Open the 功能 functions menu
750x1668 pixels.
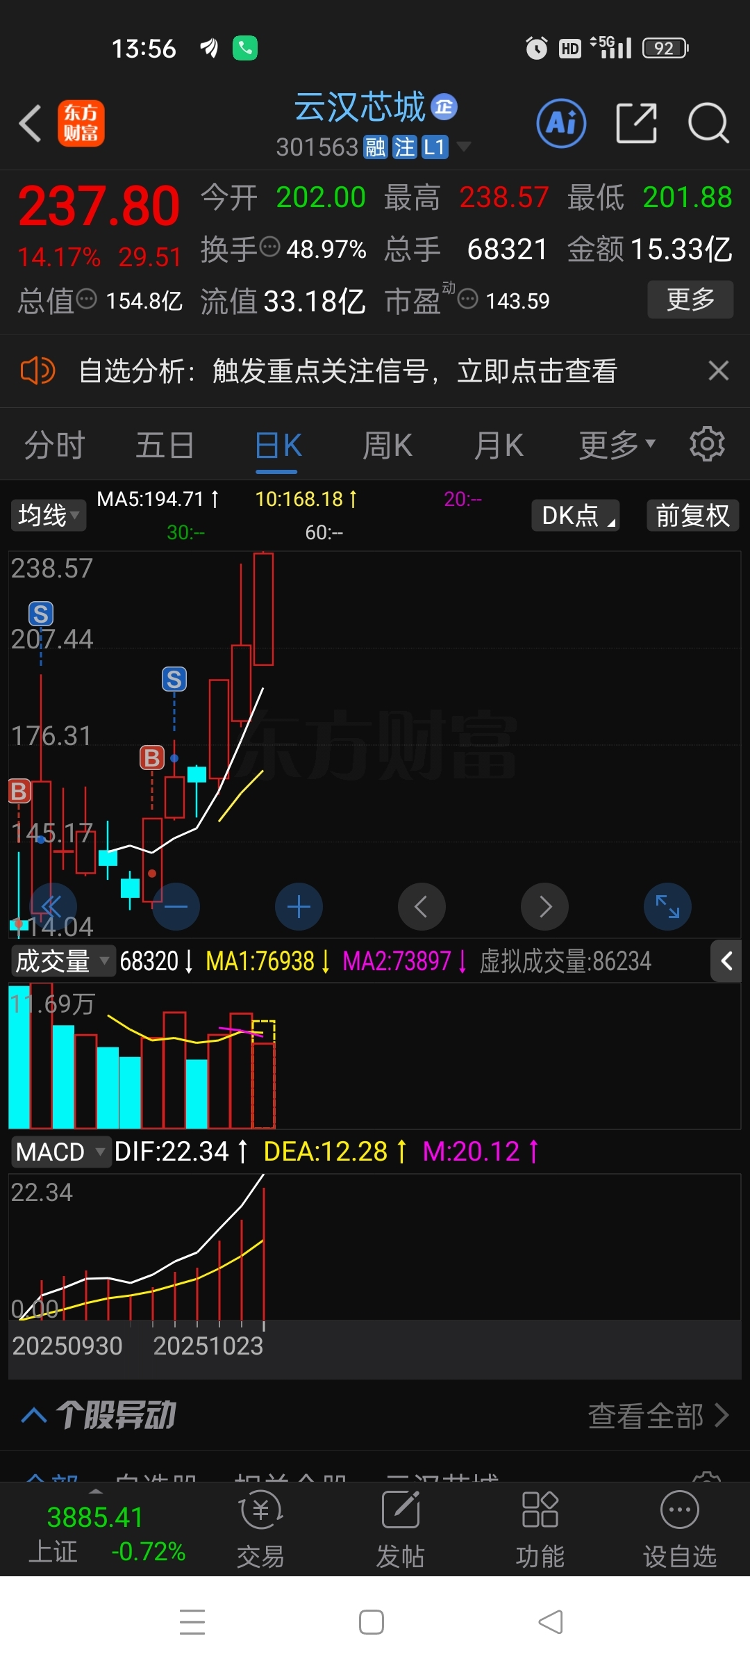pos(540,1530)
